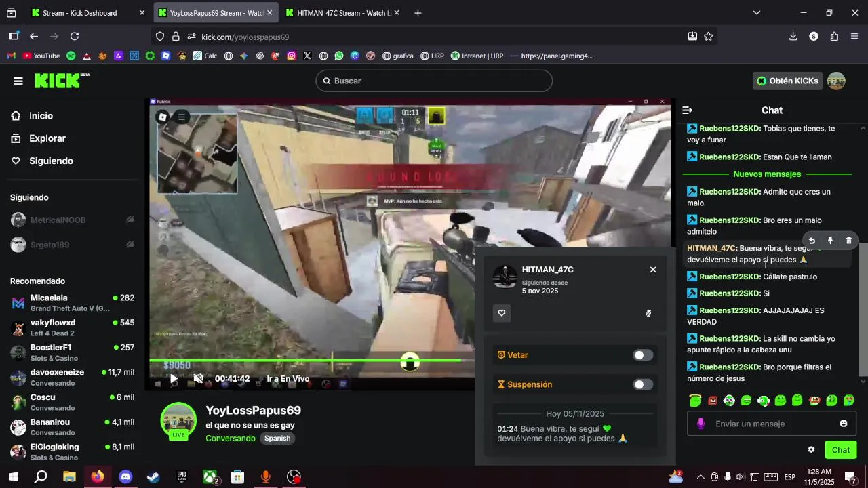Open the profile avatar menu
Image resolution: width=868 pixels, height=488 pixels.
point(836,81)
